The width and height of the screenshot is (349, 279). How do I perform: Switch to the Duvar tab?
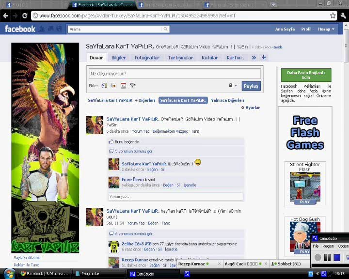[96, 58]
